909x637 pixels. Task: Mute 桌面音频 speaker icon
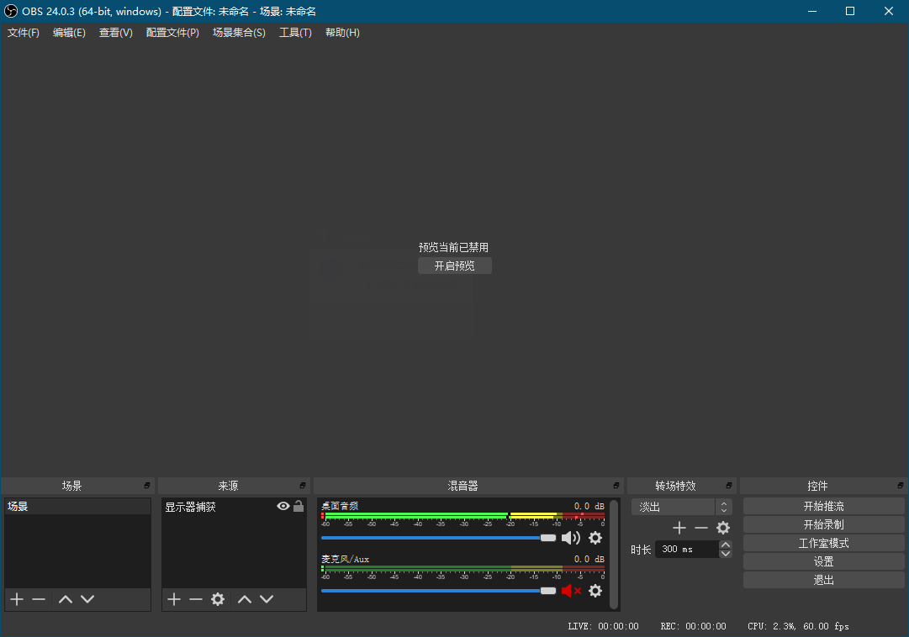point(571,538)
